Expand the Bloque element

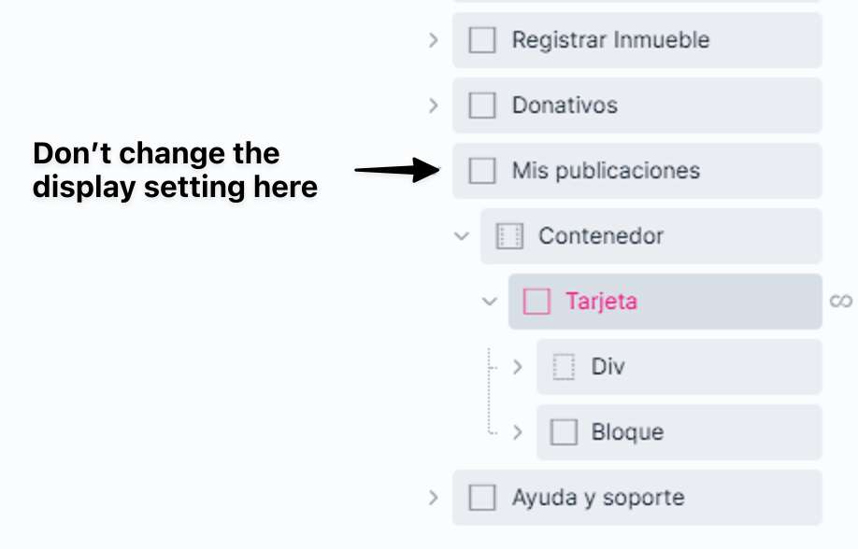[x=518, y=432]
